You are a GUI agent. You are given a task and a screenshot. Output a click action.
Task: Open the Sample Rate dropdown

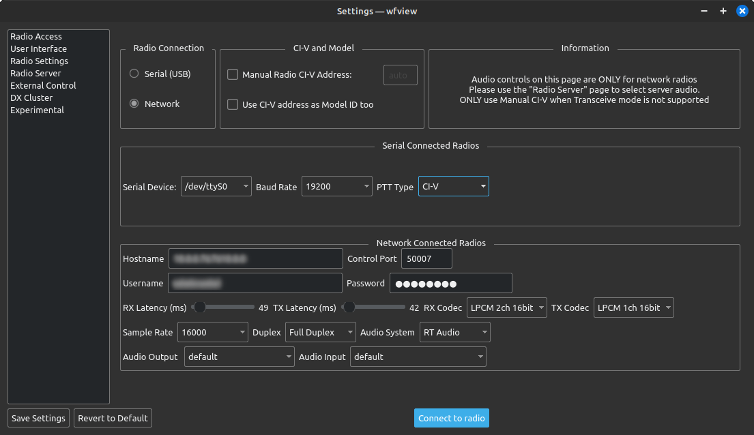click(212, 332)
